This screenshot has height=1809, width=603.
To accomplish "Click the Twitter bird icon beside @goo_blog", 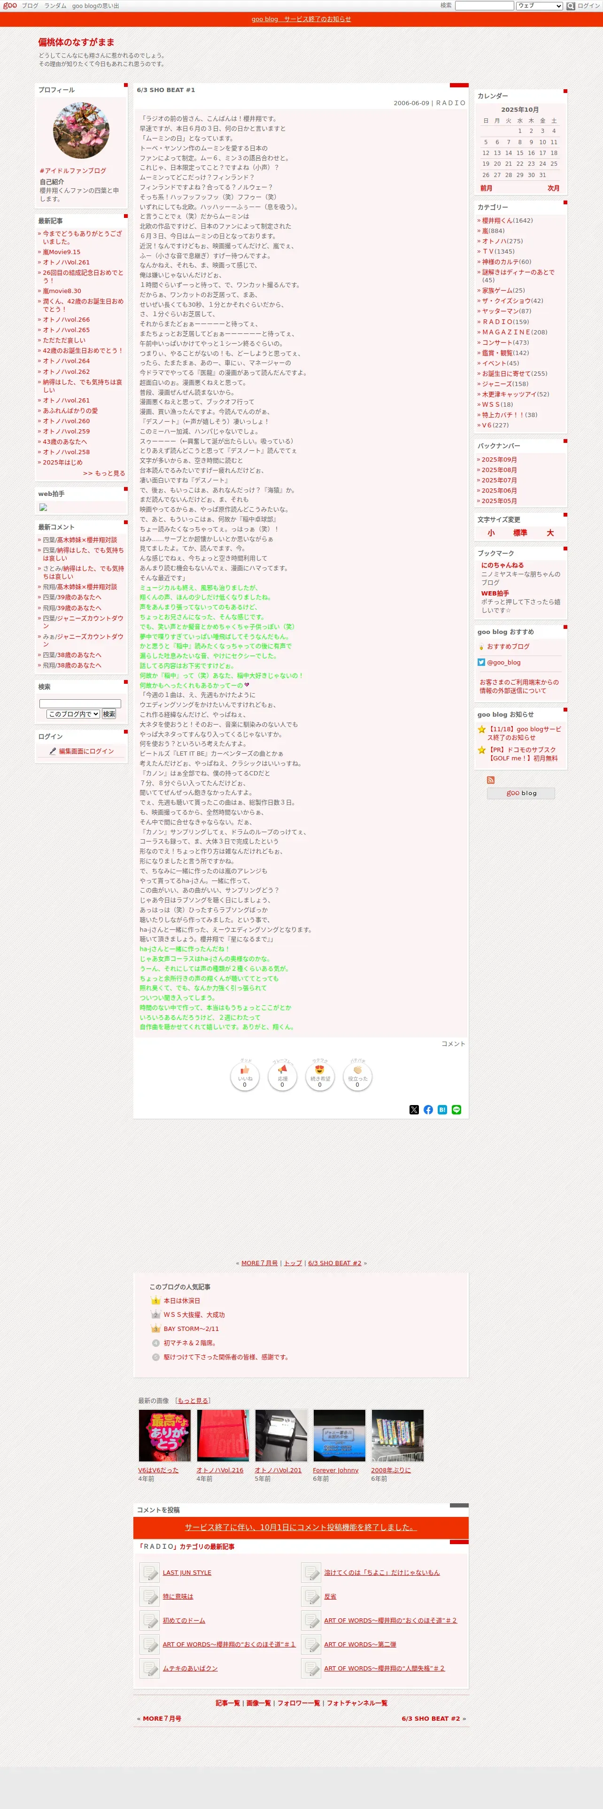I will (481, 662).
